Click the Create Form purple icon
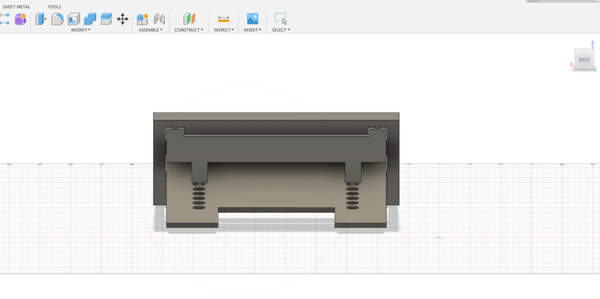Screen dimensions: 600x299 [x=21, y=19]
